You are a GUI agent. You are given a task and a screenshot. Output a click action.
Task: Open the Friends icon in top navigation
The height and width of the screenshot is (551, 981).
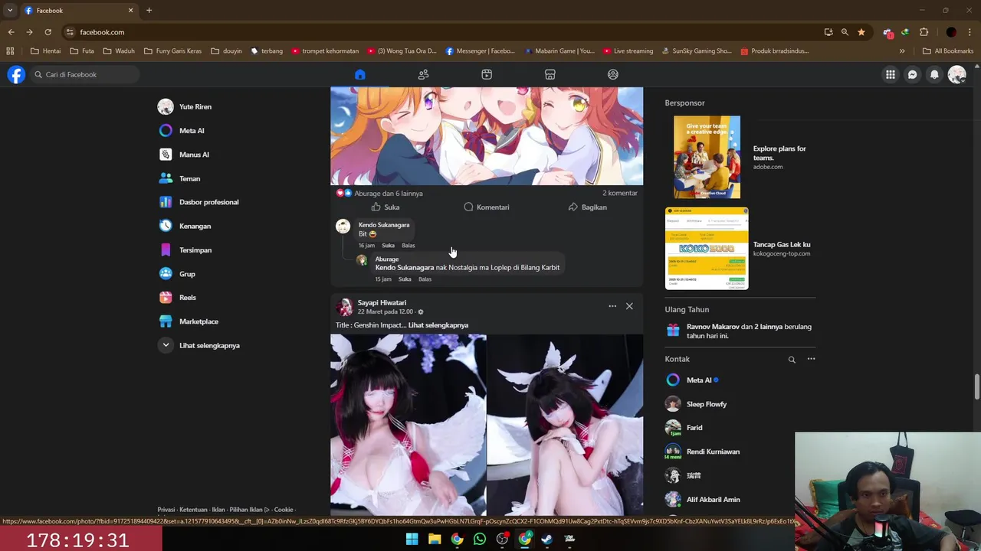click(x=423, y=74)
